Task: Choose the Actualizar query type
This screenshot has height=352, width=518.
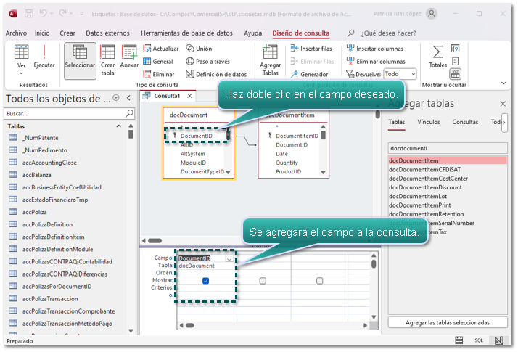Action: click(x=160, y=49)
